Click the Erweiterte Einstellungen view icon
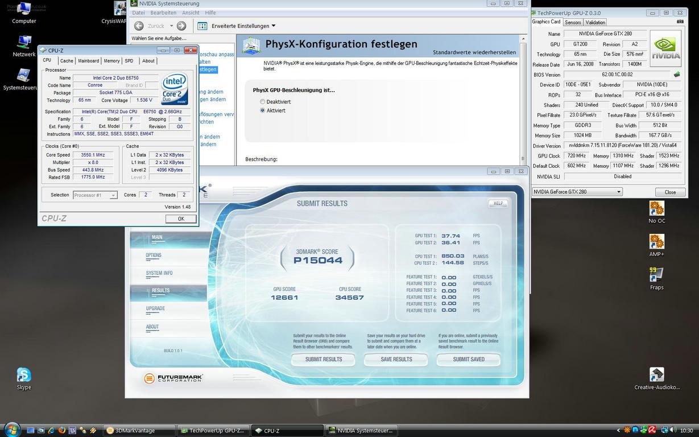The image size is (699, 437). [x=202, y=26]
